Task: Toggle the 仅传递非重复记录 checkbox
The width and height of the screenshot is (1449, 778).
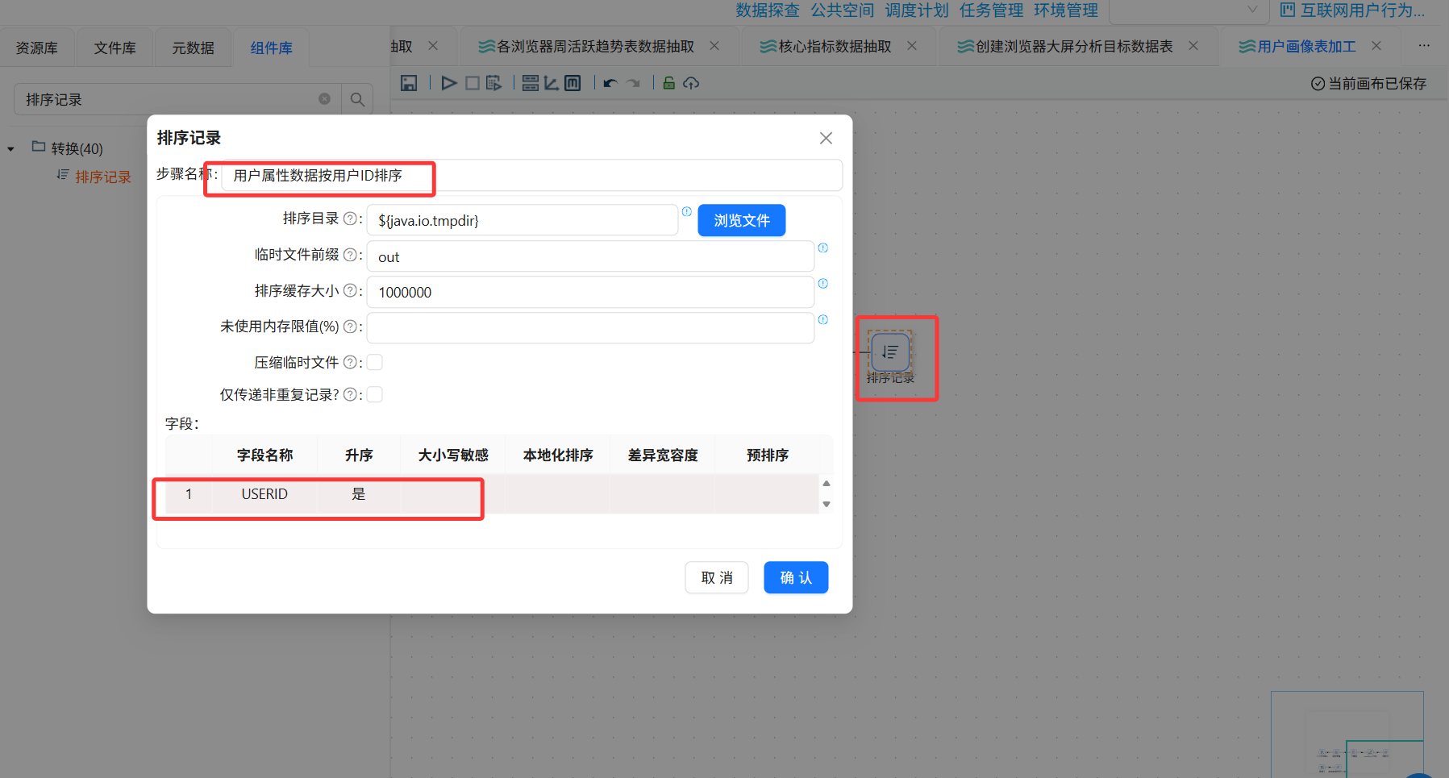Action: point(375,394)
